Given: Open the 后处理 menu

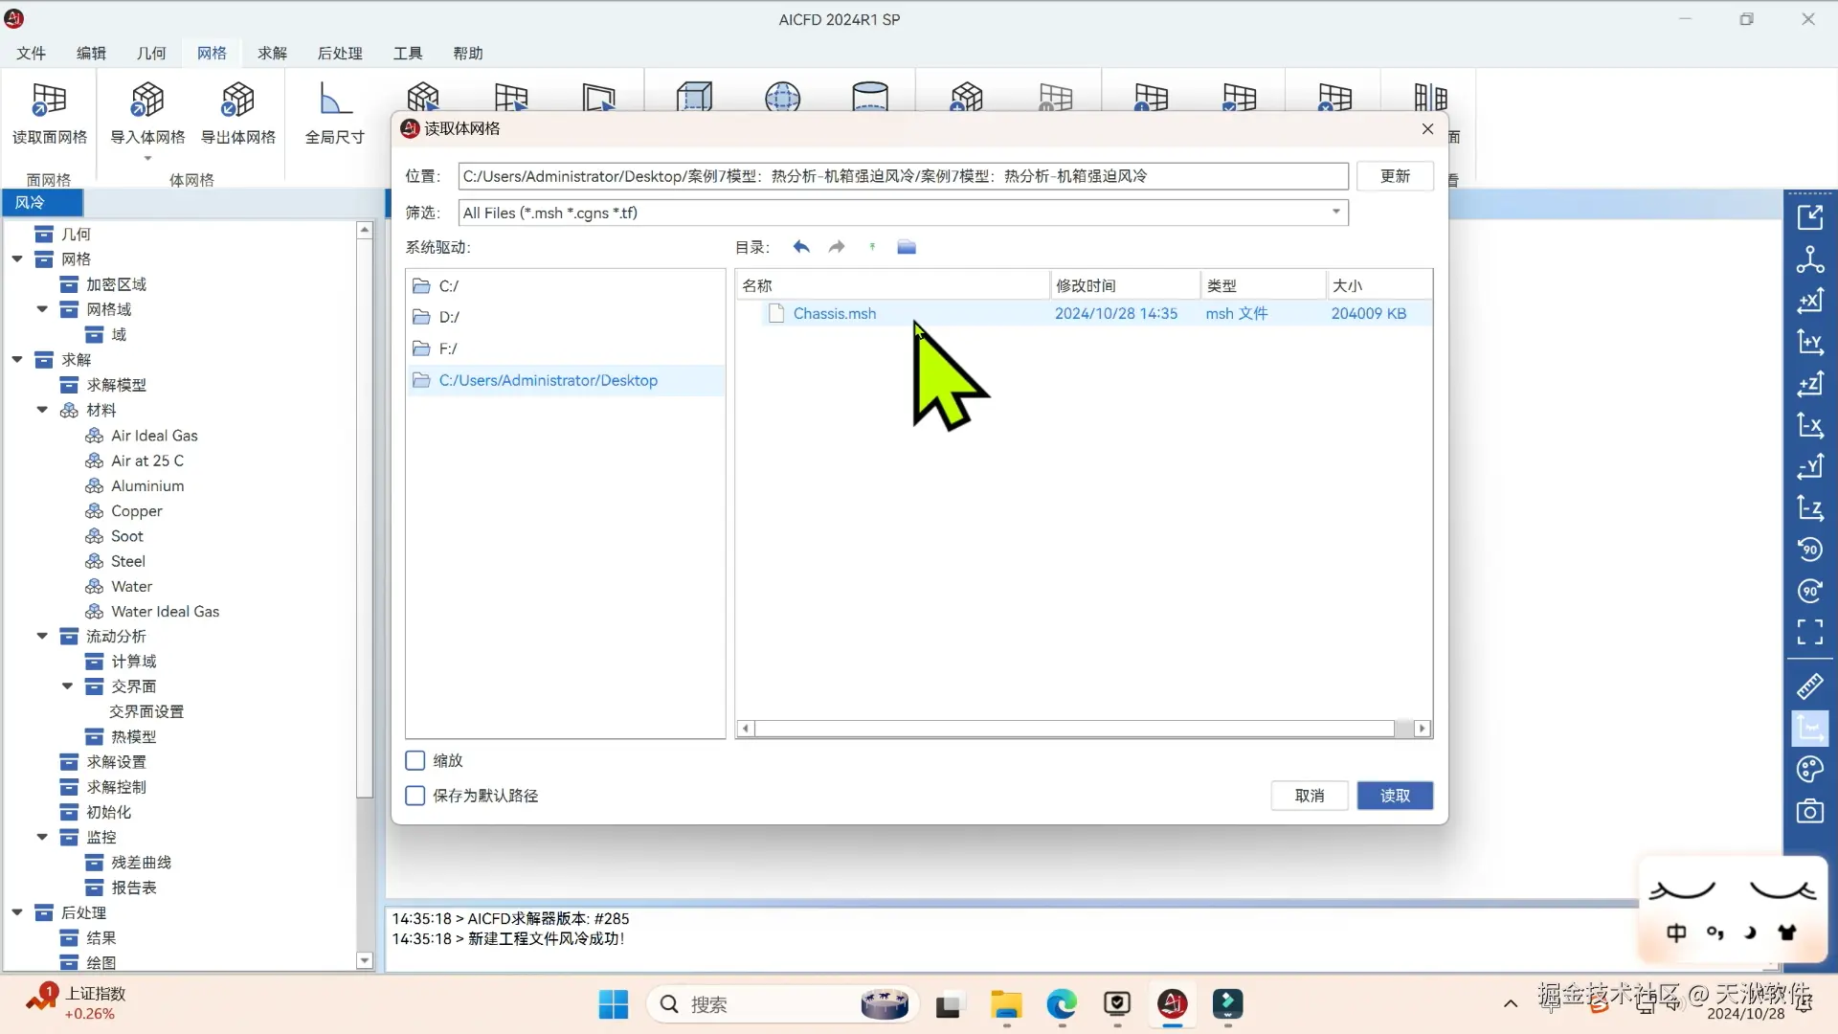Looking at the screenshot, I should pos(339,54).
